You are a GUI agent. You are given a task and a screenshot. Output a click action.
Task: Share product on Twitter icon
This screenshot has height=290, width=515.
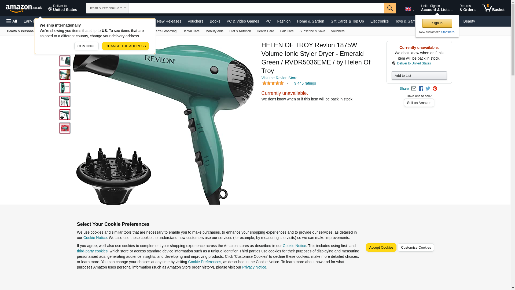[428, 89]
